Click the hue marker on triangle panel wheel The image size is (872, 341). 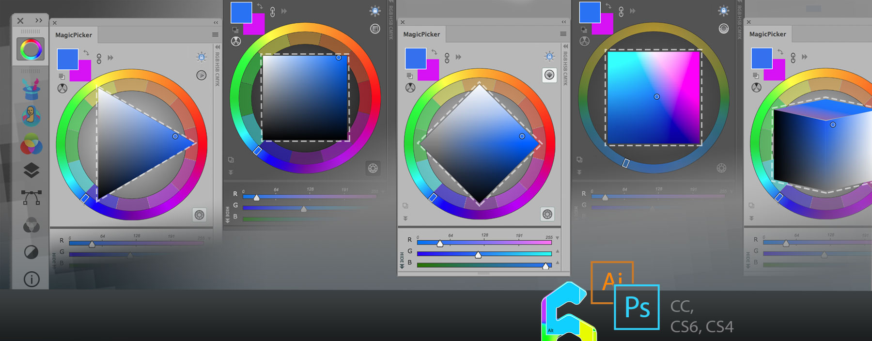84,198
